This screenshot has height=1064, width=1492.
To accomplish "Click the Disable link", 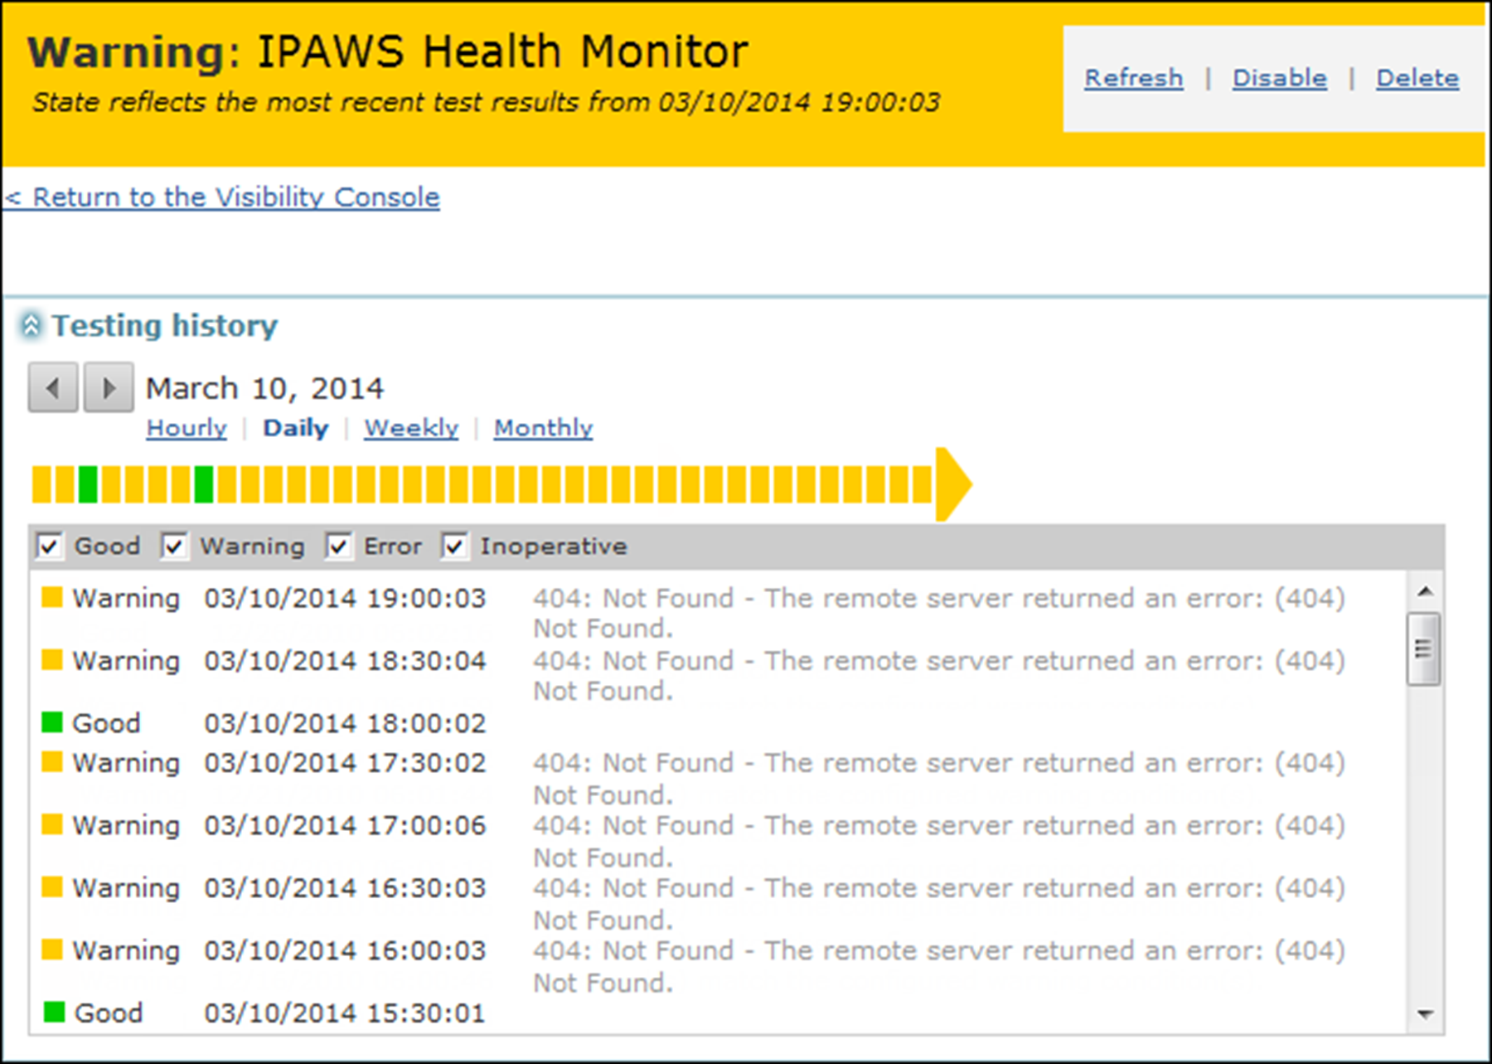I will click(x=1280, y=78).
